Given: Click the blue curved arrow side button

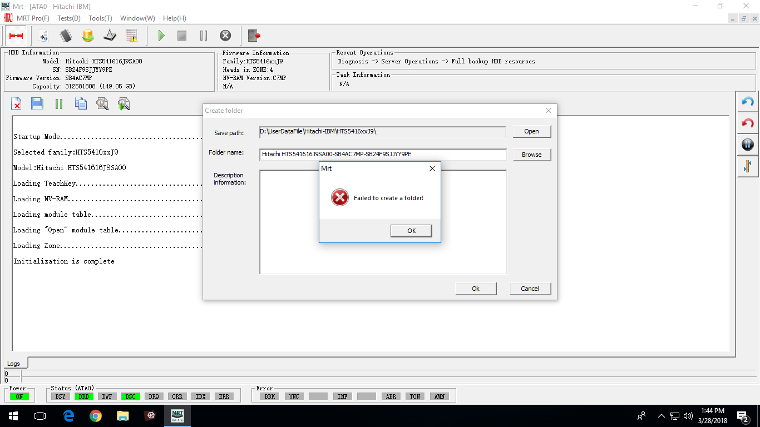Looking at the screenshot, I should point(748,102).
